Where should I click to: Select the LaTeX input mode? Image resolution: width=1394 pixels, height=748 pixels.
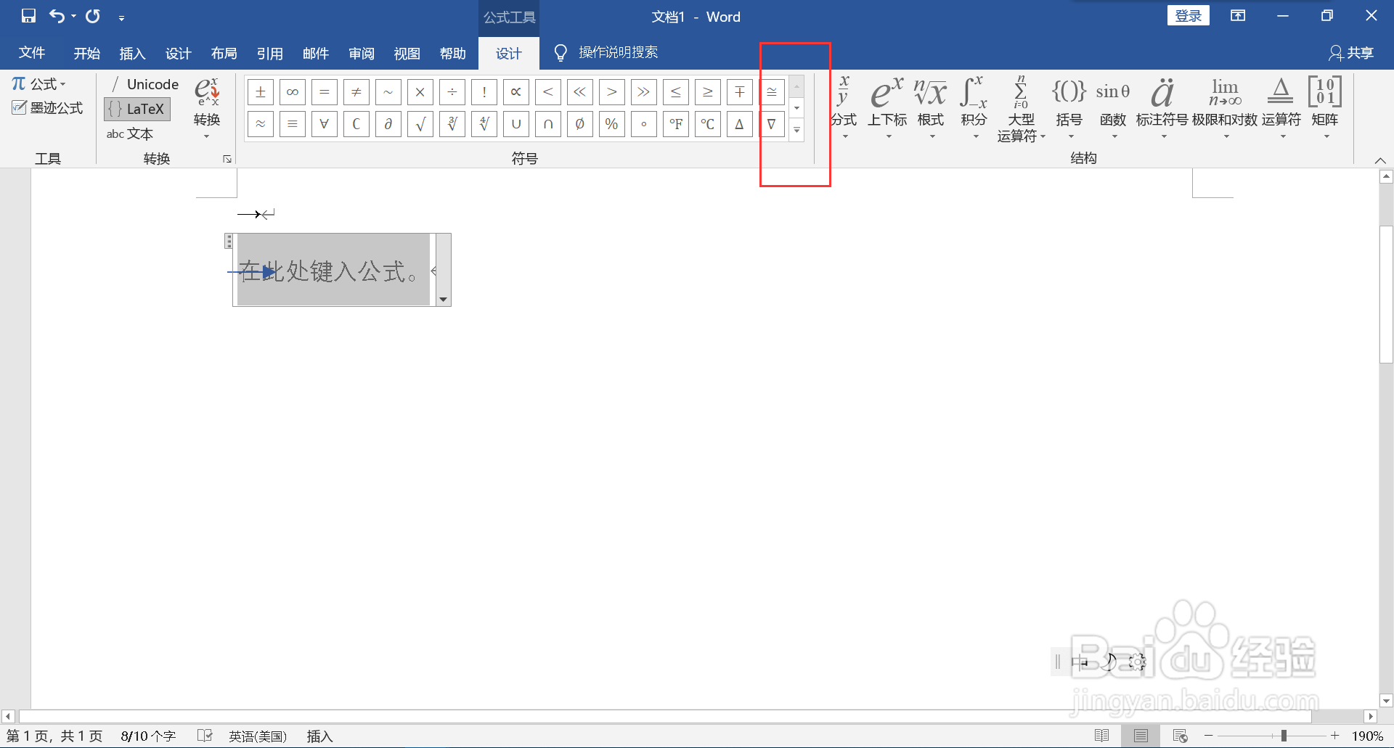(136, 109)
